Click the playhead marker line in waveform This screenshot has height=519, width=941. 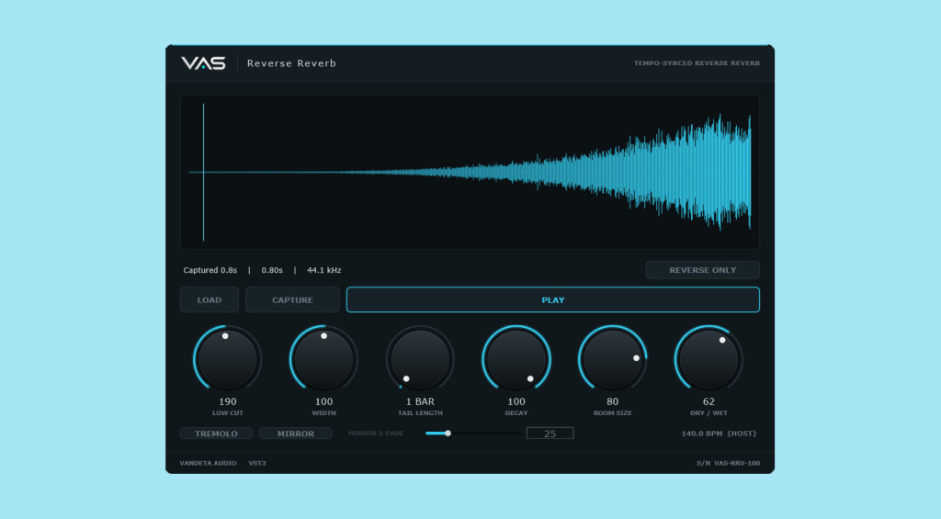click(203, 172)
